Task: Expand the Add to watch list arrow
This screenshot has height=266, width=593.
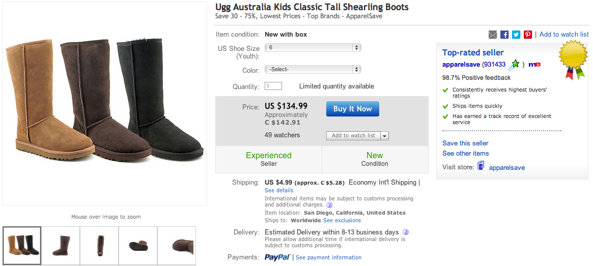Action: tap(384, 136)
